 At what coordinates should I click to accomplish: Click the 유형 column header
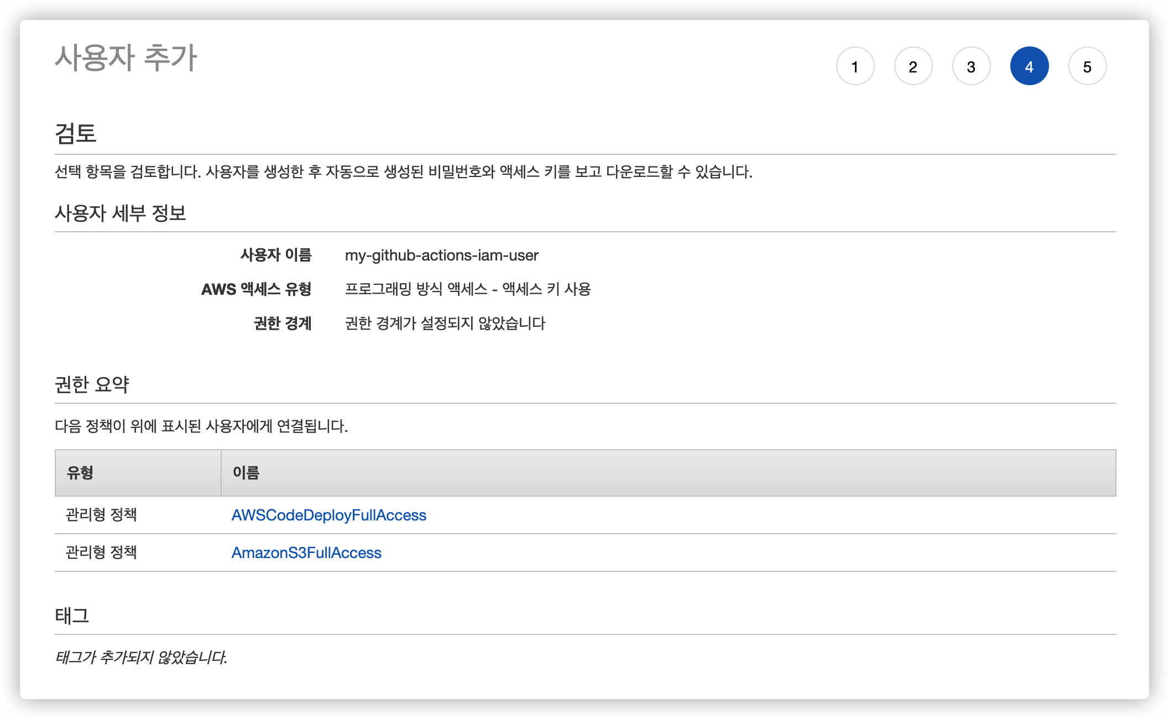81,473
